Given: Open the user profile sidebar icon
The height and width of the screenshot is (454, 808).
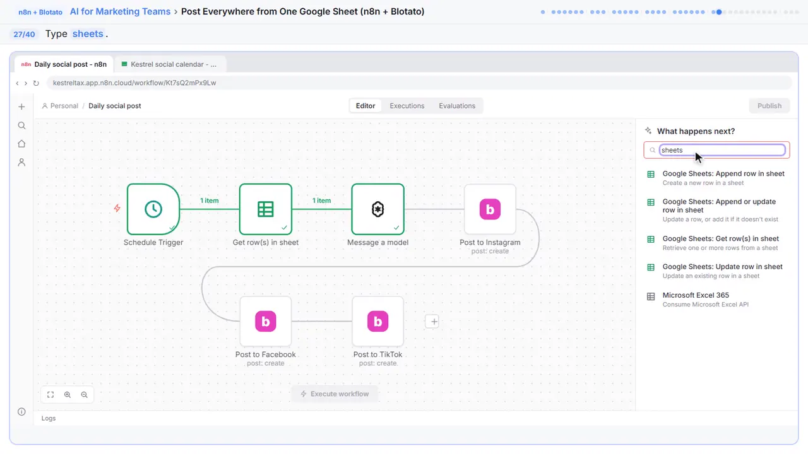Looking at the screenshot, I should coord(21,162).
